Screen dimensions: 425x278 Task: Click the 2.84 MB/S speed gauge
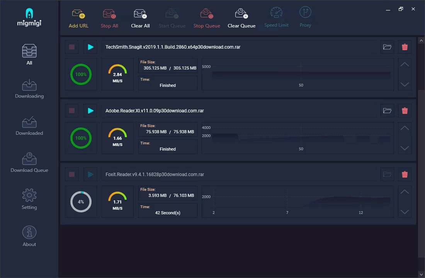(x=117, y=74)
